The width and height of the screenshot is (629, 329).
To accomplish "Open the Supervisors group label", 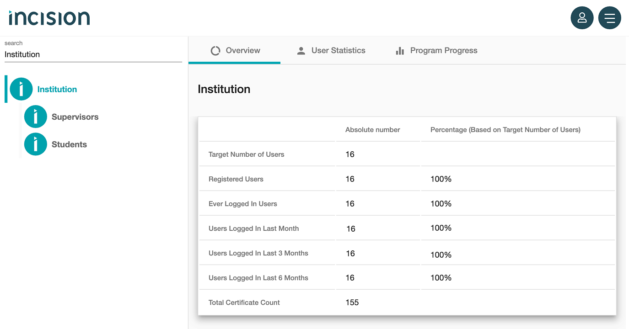I will click(x=75, y=117).
